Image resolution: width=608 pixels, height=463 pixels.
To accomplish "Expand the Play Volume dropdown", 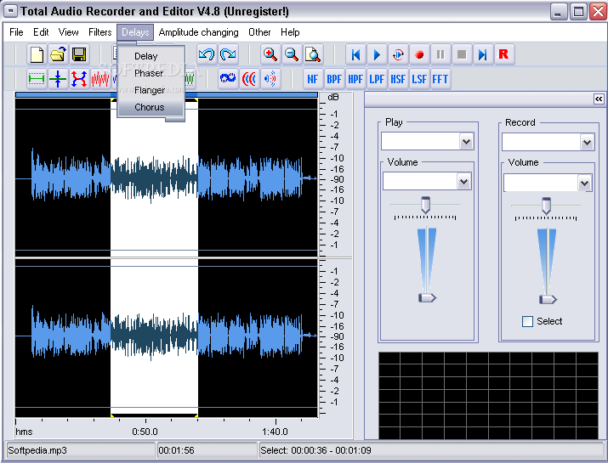I will click(x=463, y=181).
